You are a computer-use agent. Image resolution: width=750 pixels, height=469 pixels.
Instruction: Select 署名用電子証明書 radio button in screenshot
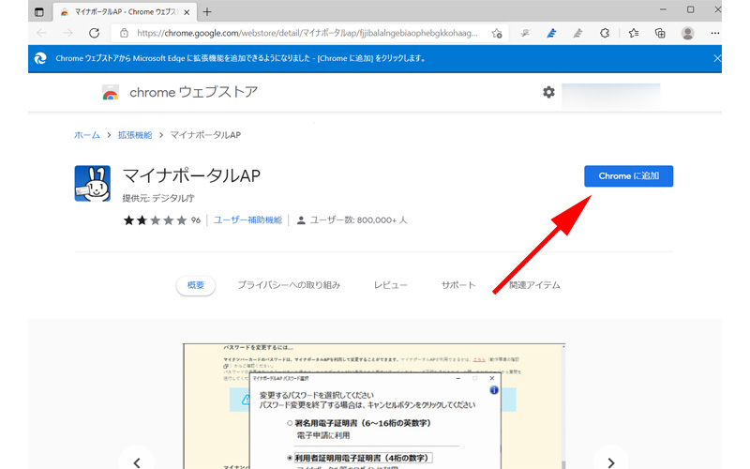click(x=290, y=423)
